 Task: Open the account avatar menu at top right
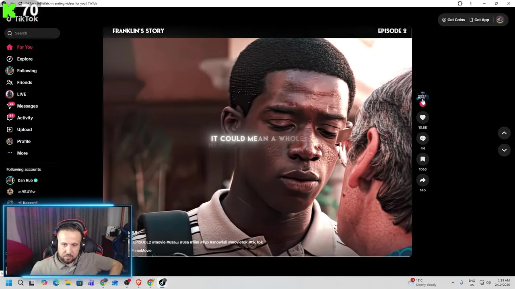point(500,20)
